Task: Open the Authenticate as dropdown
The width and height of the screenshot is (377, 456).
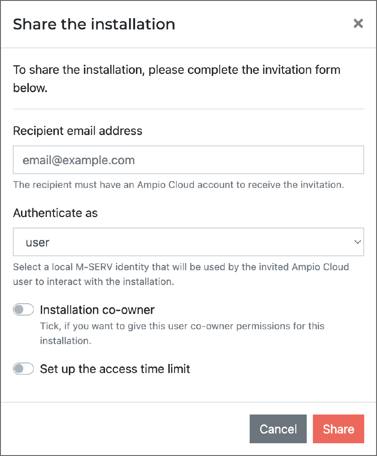Action: pyautogui.click(x=188, y=242)
